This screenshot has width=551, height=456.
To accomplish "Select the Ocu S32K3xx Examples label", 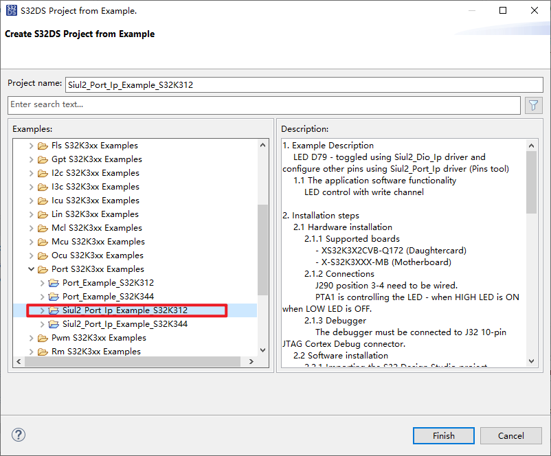I will pos(98,255).
